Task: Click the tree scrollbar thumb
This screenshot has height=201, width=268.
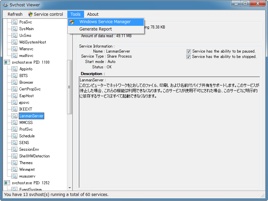Action: [x=69, y=87]
